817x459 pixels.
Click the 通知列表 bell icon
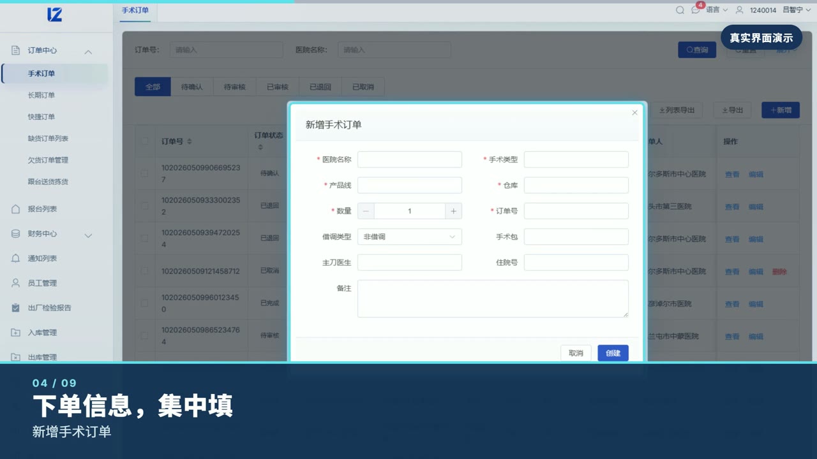[16, 258]
